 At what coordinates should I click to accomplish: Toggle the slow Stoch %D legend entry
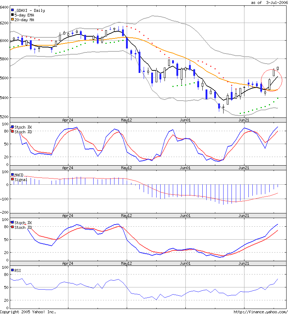click(13, 227)
